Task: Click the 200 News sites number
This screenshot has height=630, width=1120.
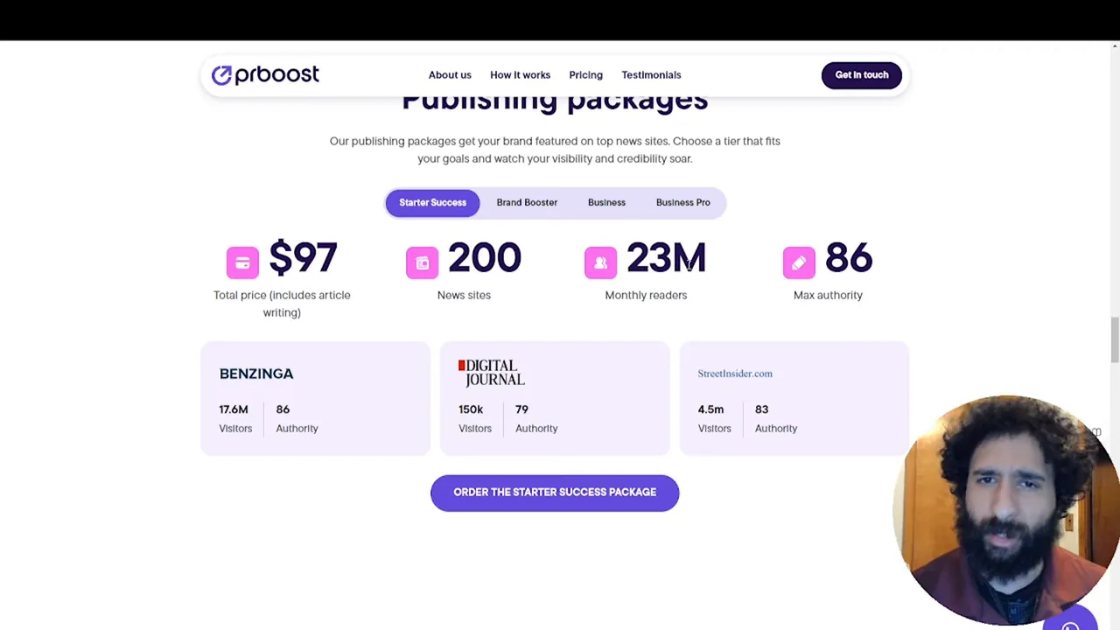Action: coord(485,259)
